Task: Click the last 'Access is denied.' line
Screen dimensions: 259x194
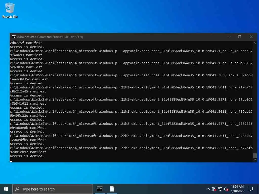Action: pos(27,156)
